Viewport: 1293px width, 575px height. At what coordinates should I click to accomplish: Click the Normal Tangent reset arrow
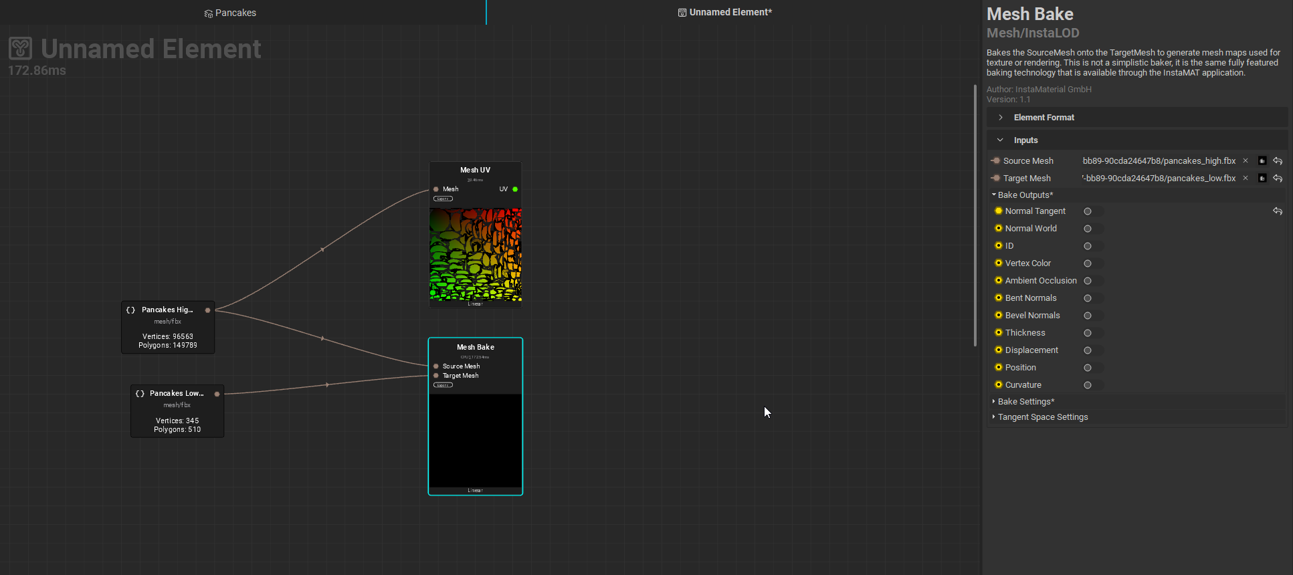click(x=1278, y=211)
